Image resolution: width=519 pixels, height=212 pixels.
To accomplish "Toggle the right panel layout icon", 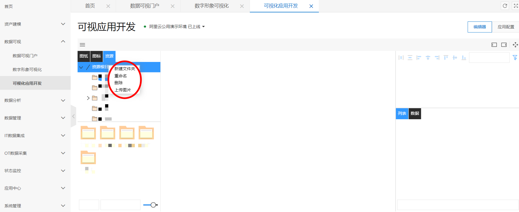I will 504,45.
